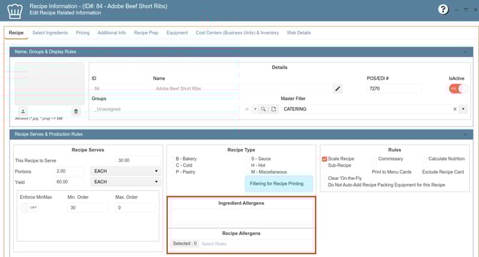This screenshot has width=479, height=257.
Task: Check the Sub-Recipe checkbox
Action: click(324, 165)
